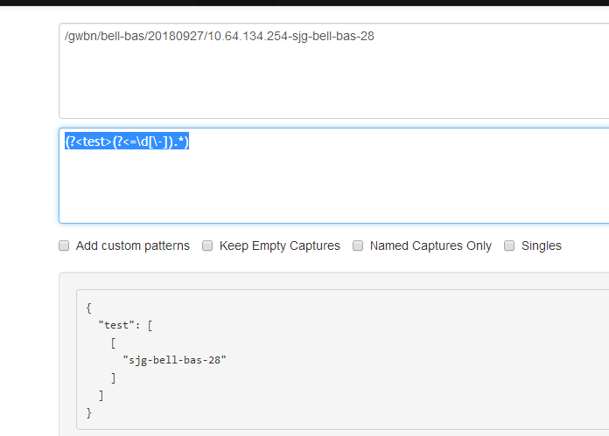Click the 20180927 date in sample input
Viewport: 609px width, 436px height.
176,36
